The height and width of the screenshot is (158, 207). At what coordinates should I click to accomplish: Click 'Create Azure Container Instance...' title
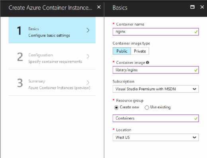[51, 8]
